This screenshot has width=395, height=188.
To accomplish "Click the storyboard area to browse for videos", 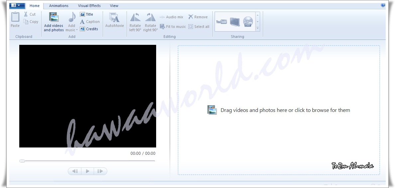I will pos(278,110).
